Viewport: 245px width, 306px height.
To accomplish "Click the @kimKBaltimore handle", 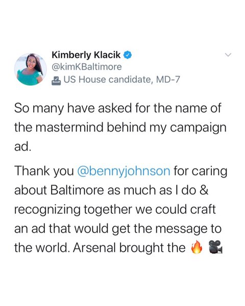I will [x=87, y=67].
